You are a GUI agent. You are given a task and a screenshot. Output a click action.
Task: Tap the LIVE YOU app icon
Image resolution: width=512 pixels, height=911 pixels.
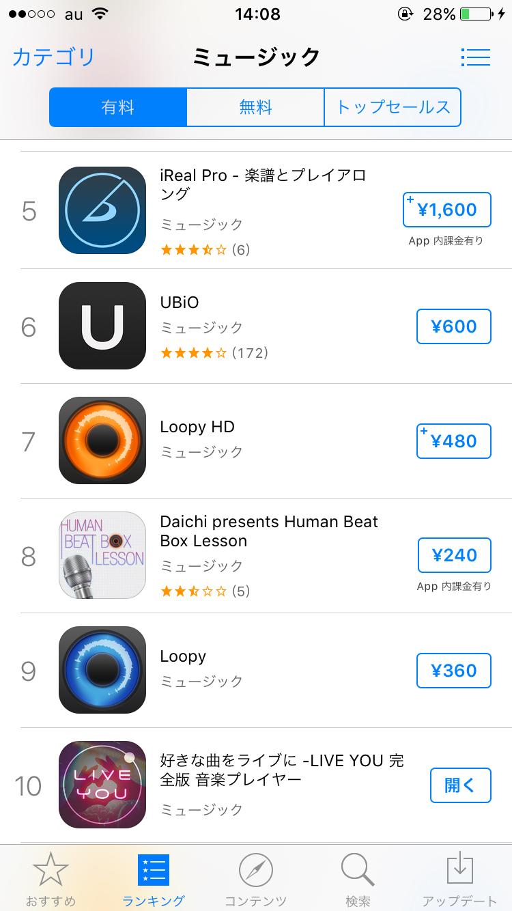[102, 785]
